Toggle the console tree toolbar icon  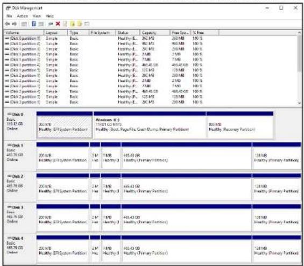[x=24, y=24]
